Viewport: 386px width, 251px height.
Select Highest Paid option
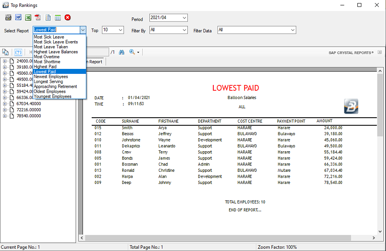[x=59, y=67]
